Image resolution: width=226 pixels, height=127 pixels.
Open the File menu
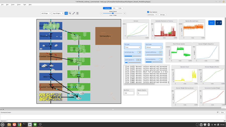tap(2, 5)
